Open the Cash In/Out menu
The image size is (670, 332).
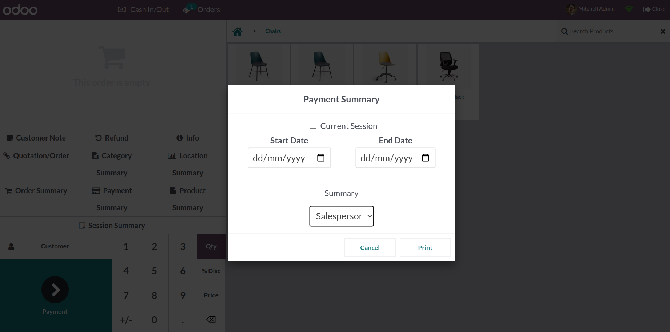pos(143,9)
